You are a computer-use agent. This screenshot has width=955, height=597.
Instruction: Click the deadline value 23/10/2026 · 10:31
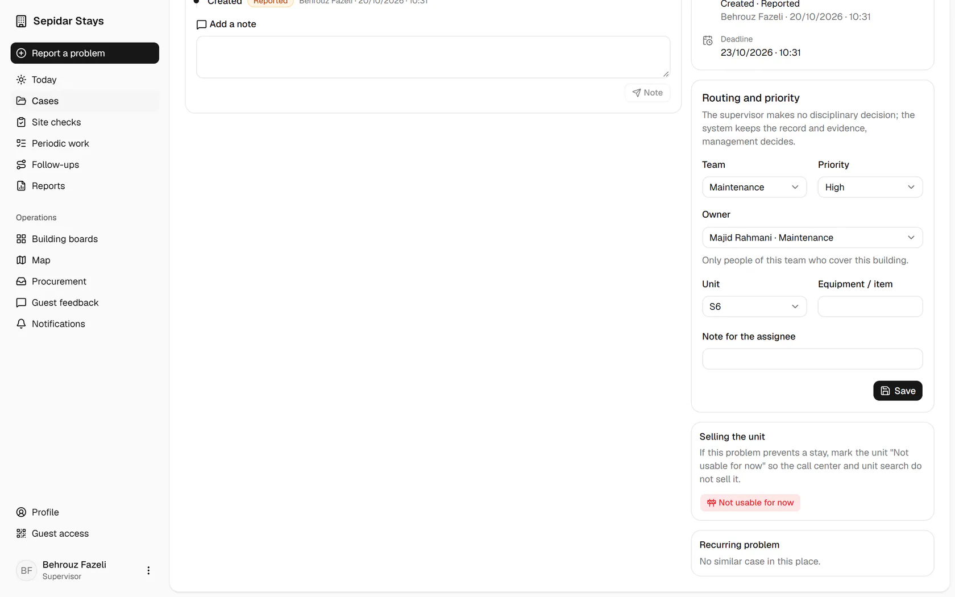point(761,52)
